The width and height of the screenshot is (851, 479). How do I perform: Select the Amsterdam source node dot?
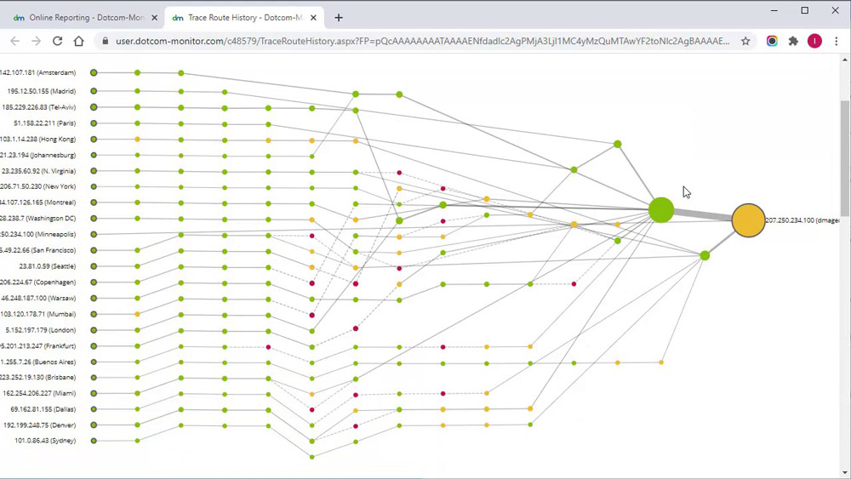pos(94,73)
